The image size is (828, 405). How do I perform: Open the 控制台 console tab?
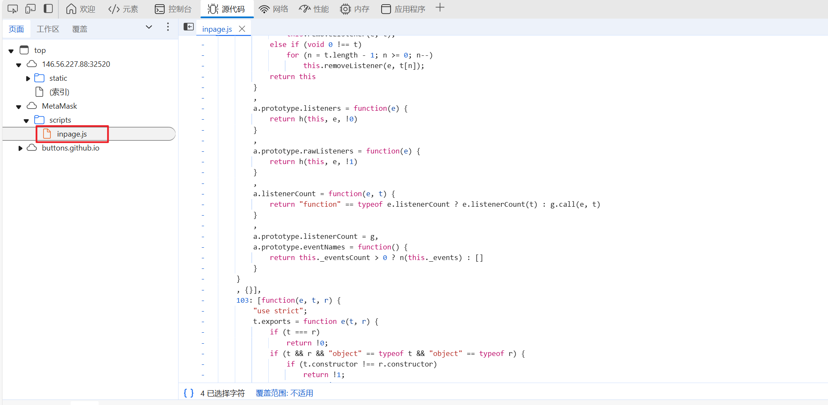coord(173,9)
